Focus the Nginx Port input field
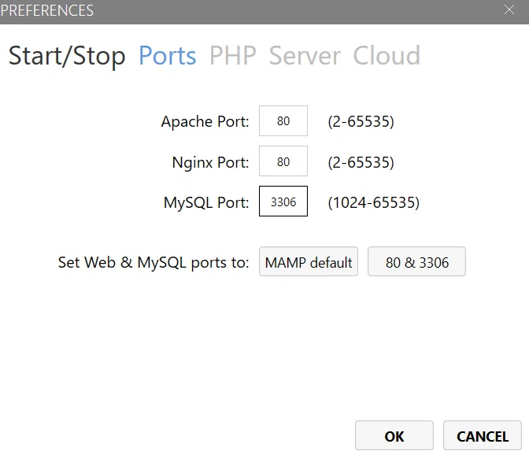Image resolution: width=529 pixels, height=455 pixels. [x=283, y=161]
